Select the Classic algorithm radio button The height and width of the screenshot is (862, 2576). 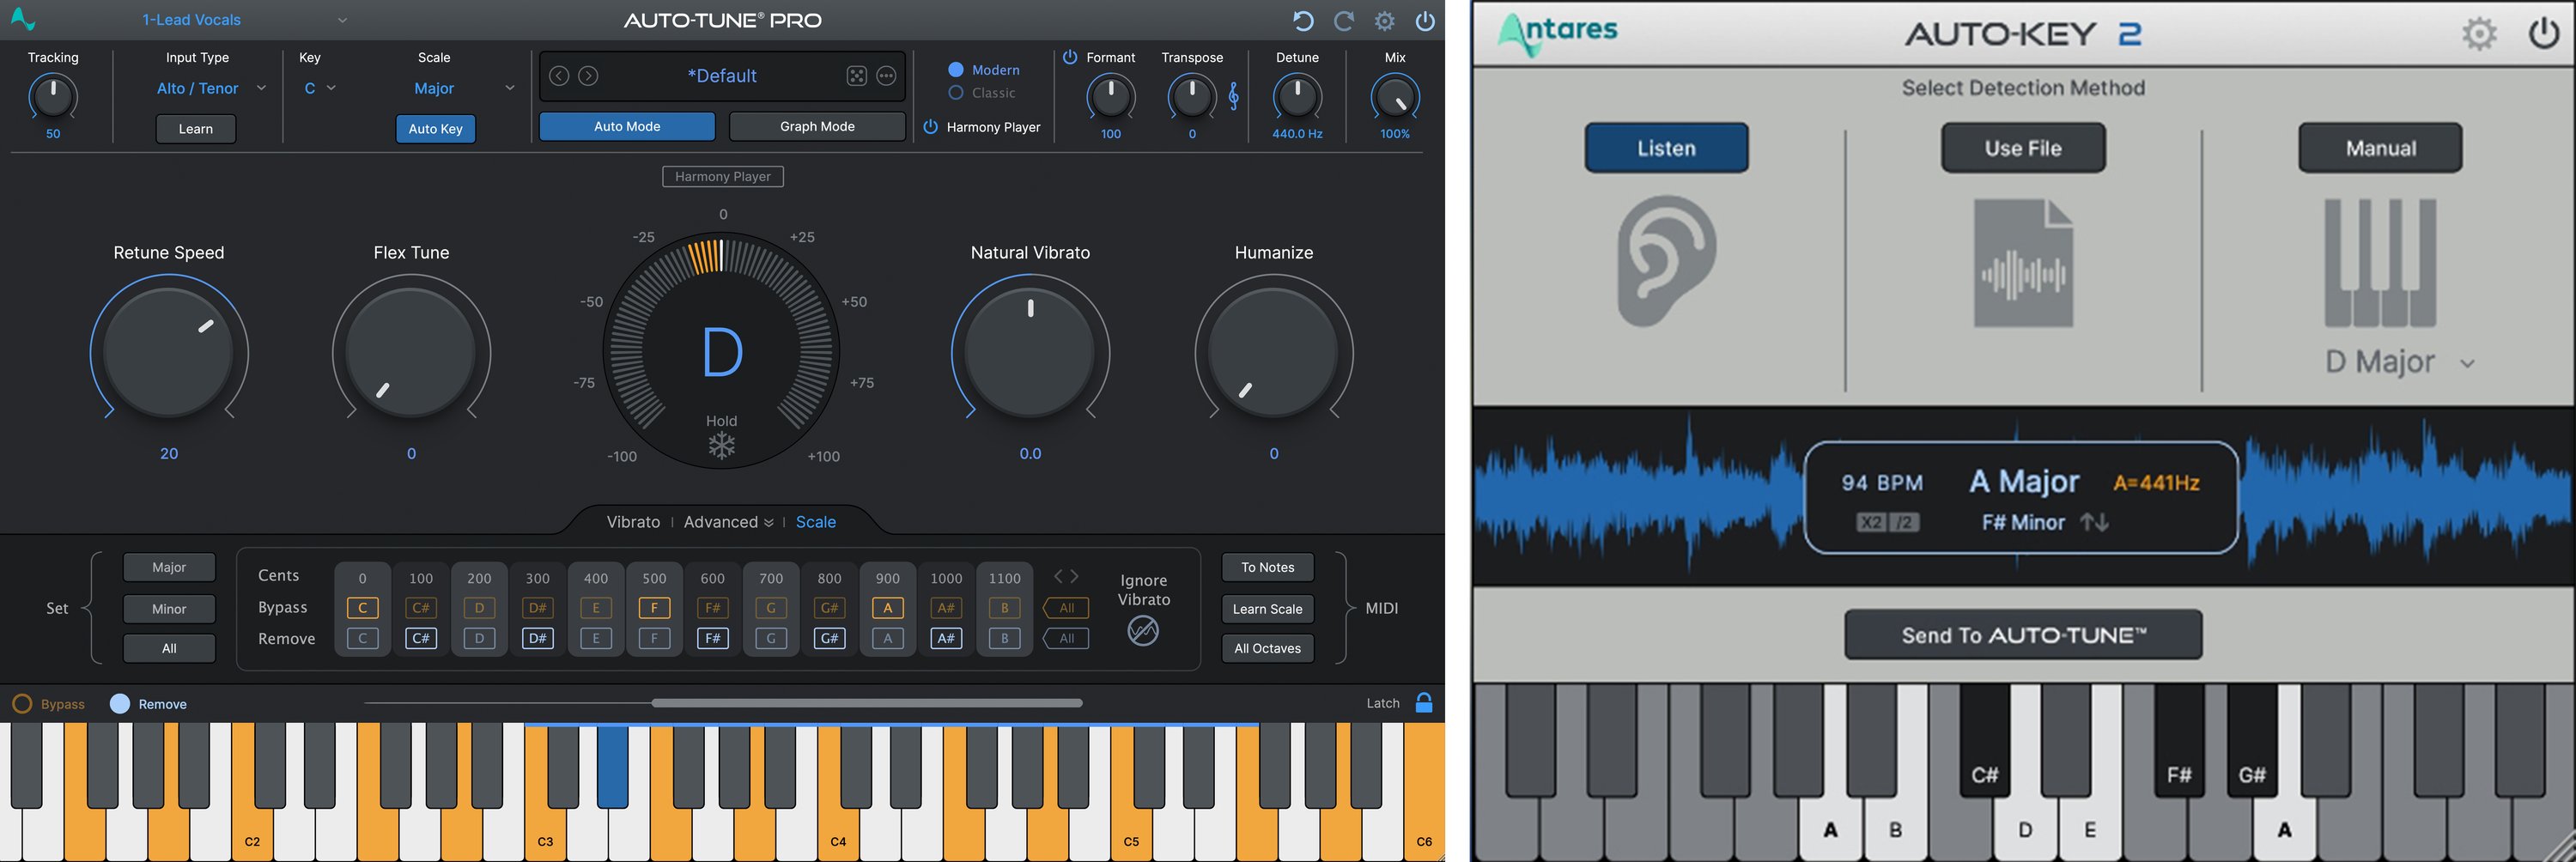(956, 92)
